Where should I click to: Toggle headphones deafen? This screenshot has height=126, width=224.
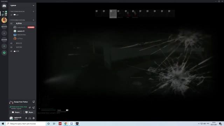pos(30,118)
